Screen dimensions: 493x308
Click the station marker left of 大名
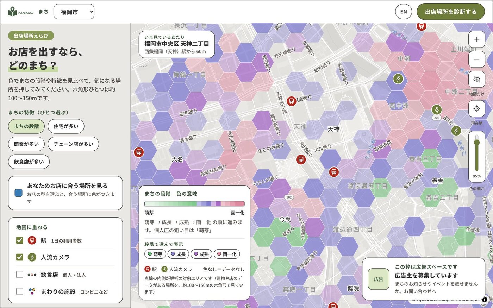point(139,152)
